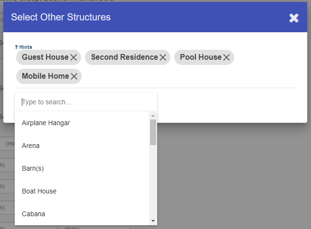Open the Hints help link

pos(24,47)
